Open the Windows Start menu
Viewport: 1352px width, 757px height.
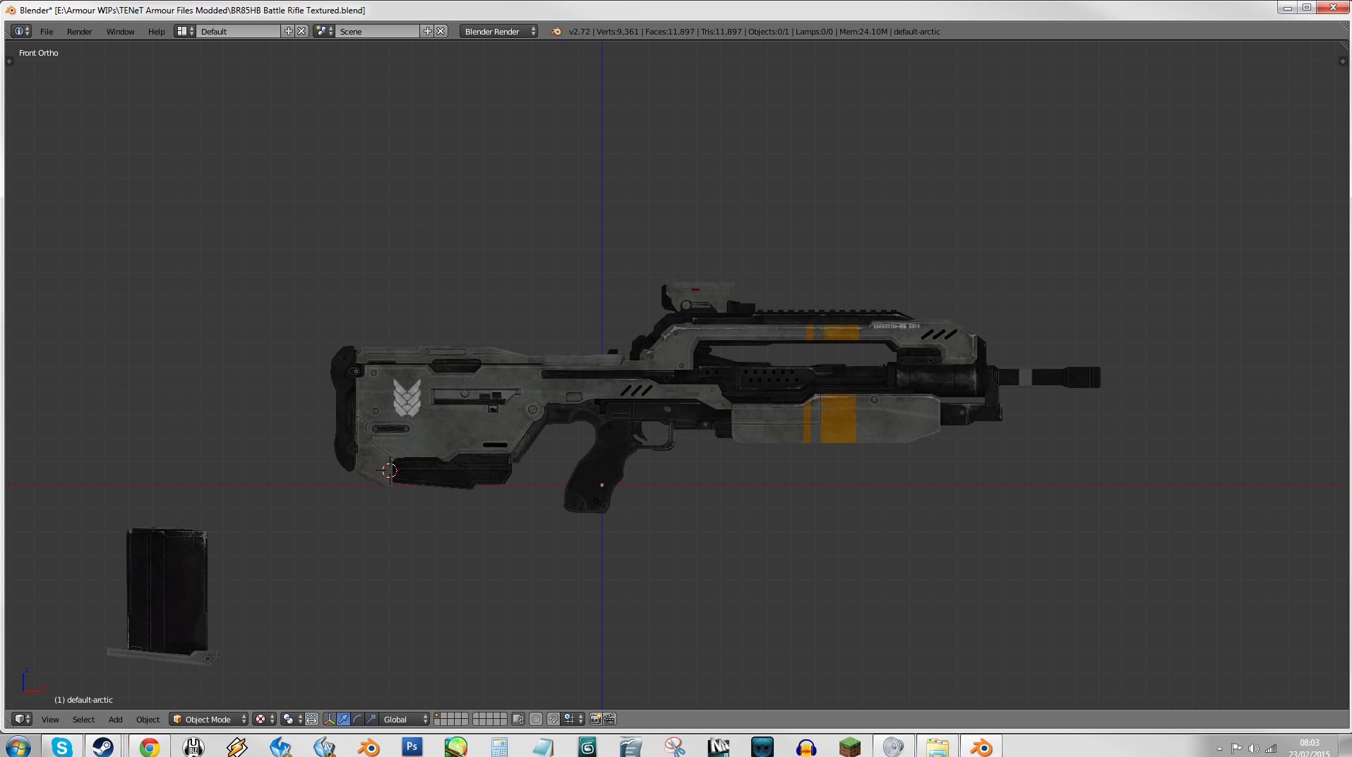pos(19,746)
